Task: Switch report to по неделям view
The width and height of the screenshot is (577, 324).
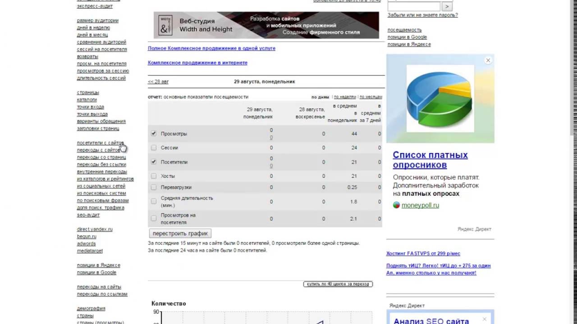Action: [345, 97]
